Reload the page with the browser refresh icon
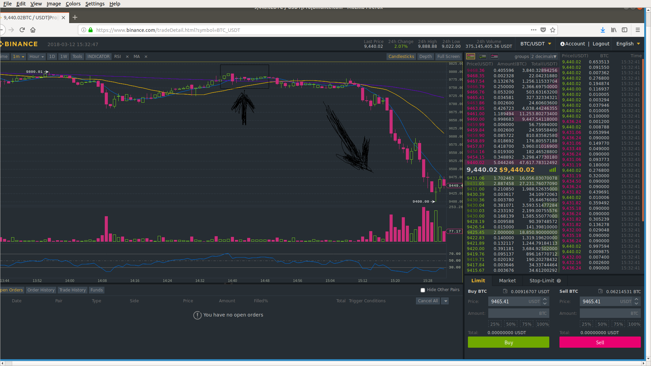The image size is (651, 366). point(22,30)
